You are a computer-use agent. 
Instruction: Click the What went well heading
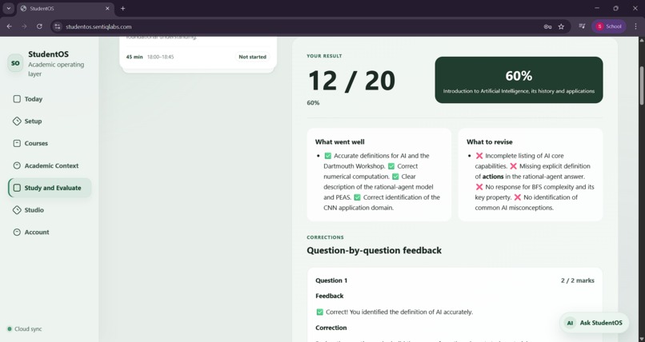click(340, 141)
